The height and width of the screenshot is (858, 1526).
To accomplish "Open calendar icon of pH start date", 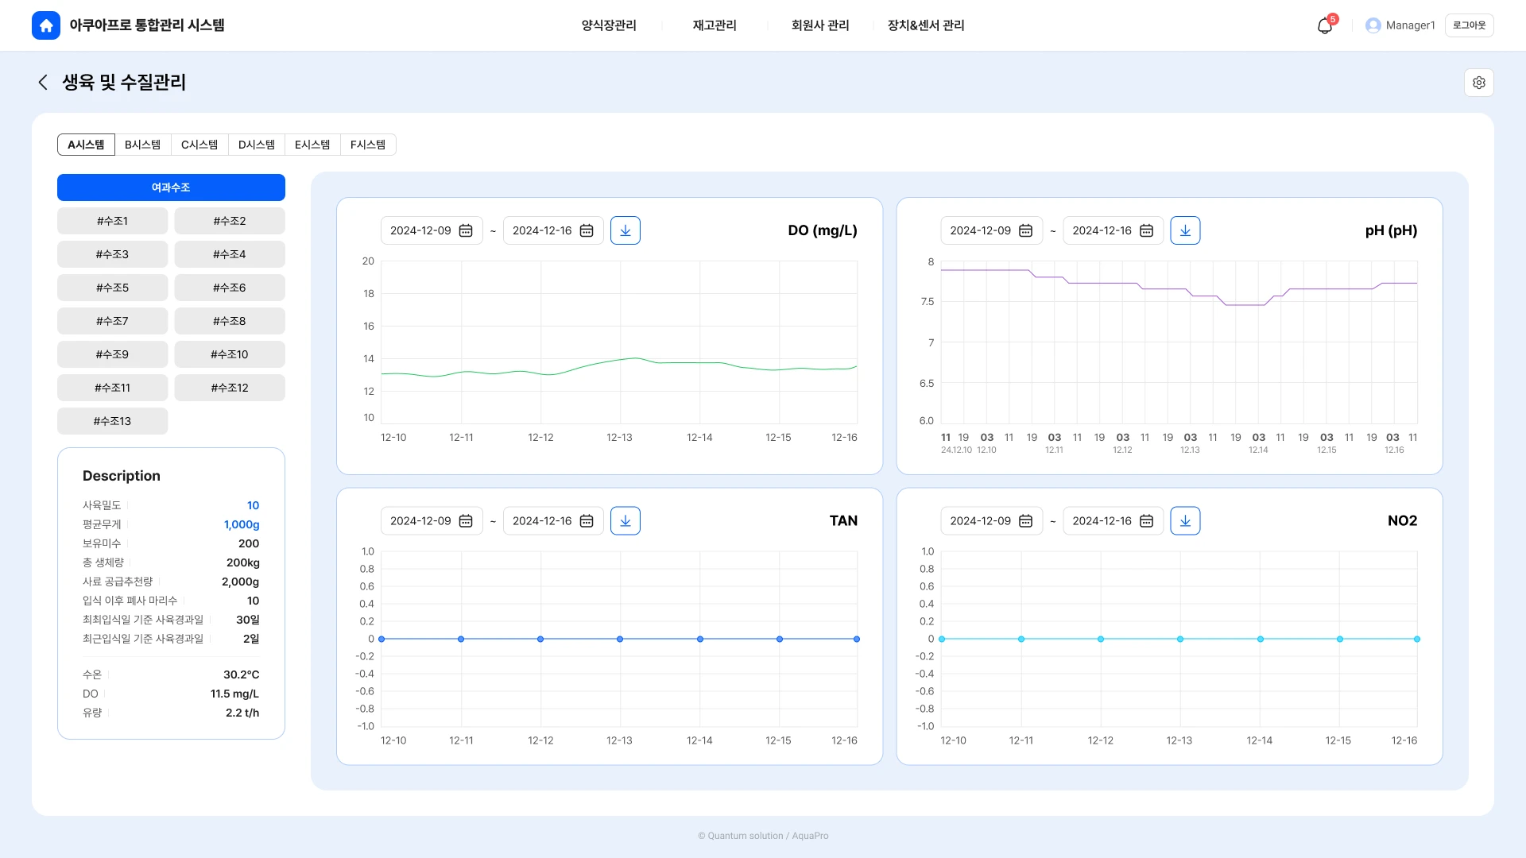I will [1025, 230].
